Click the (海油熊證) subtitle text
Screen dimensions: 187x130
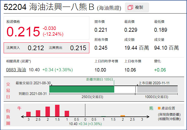[109, 8]
